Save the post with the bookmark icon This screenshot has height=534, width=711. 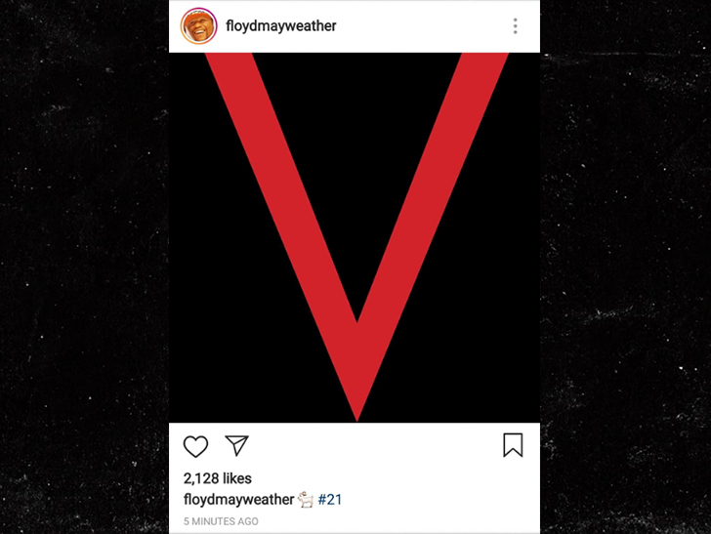pyautogui.click(x=513, y=445)
